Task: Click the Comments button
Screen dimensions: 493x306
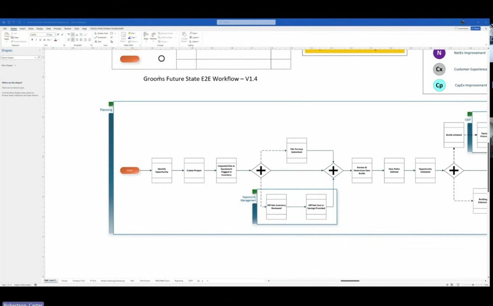Action: click(x=461, y=28)
